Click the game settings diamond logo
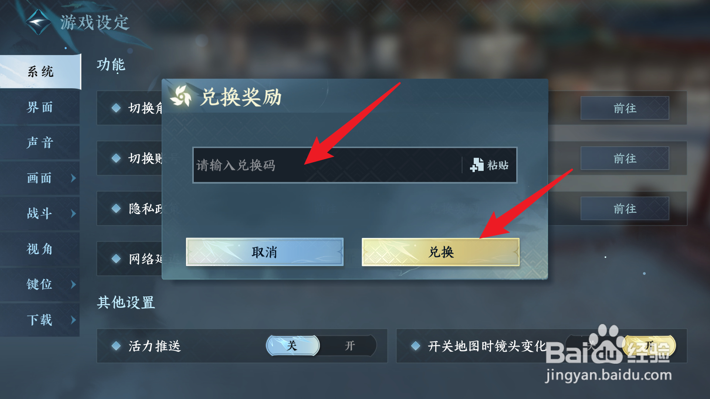The image size is (710, 399). click(38, 22)
